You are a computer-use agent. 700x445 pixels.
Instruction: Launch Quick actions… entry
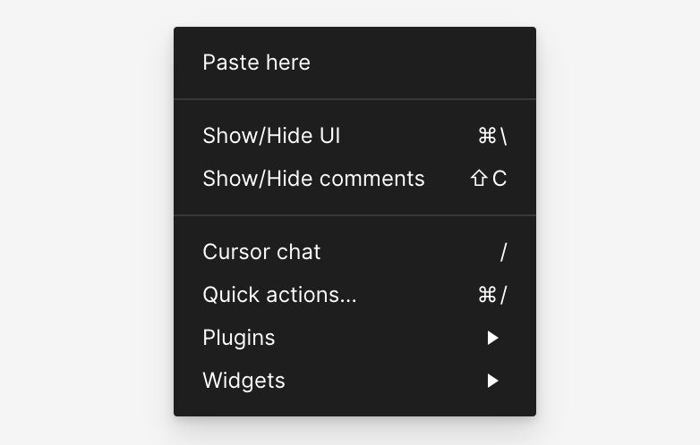pos(279,295)
